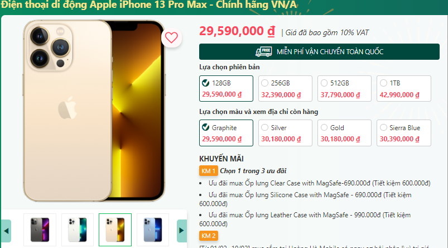
Task: View the Sierra Blue iPhone thumbnail
Action: [153, 230]
